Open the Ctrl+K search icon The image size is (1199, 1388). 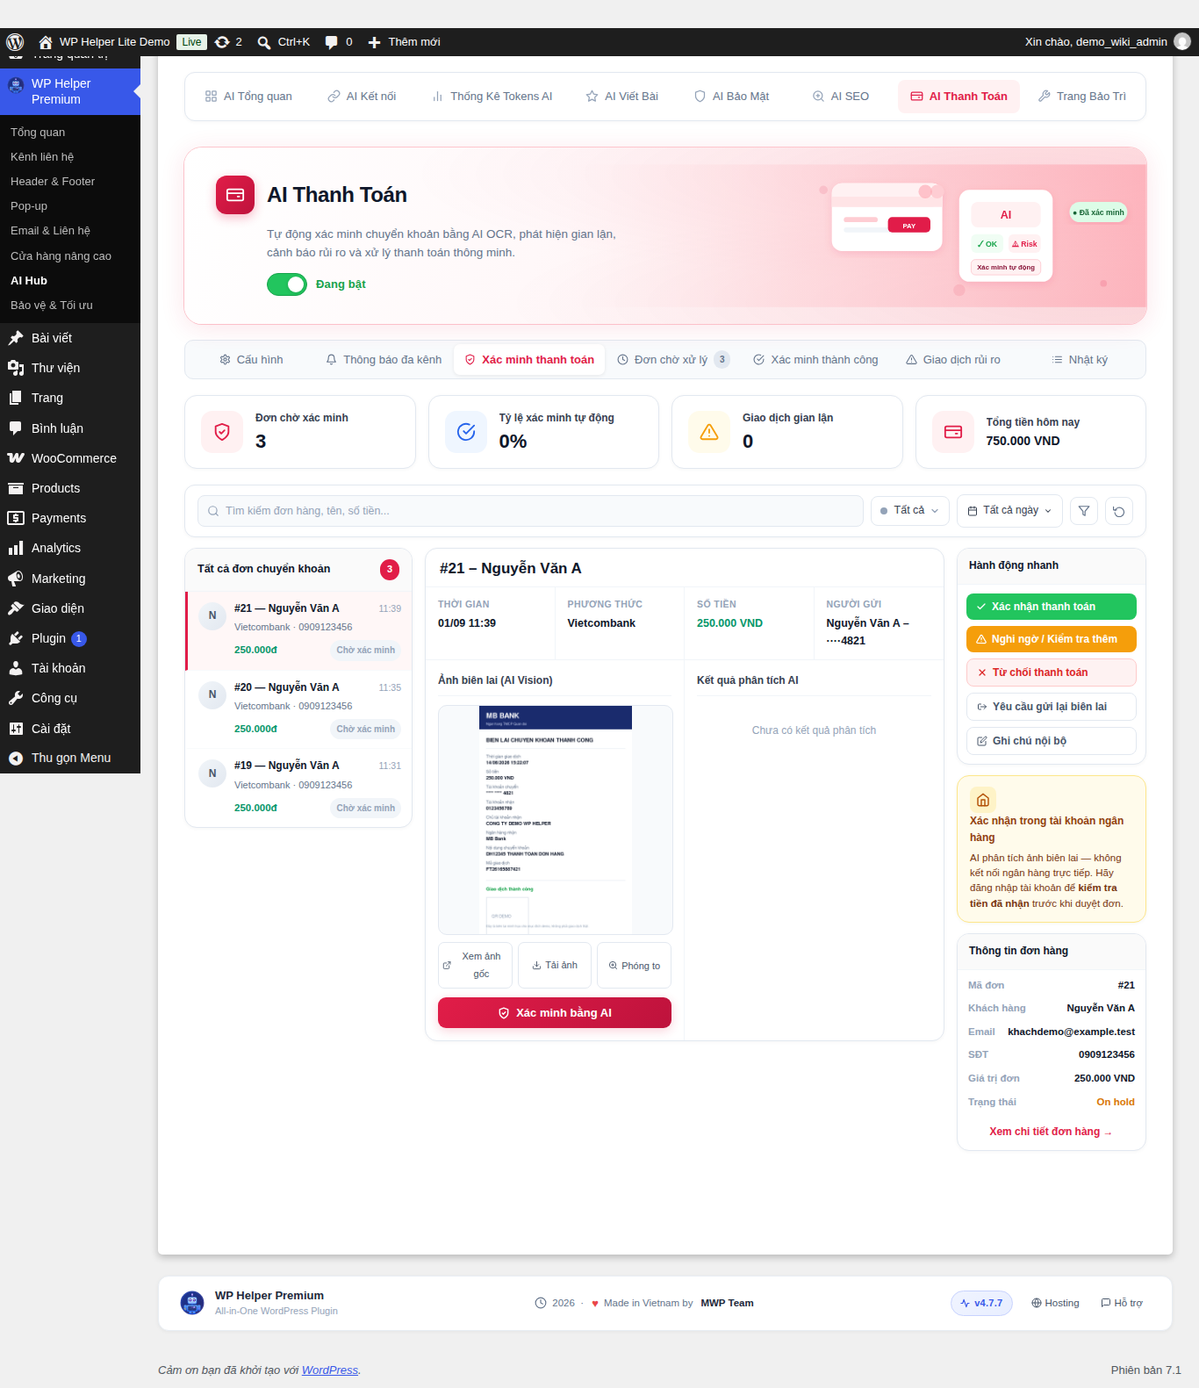[263, 42]
